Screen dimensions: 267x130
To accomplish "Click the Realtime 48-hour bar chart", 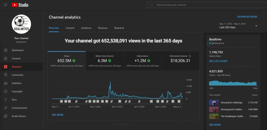I will [233, 83].
